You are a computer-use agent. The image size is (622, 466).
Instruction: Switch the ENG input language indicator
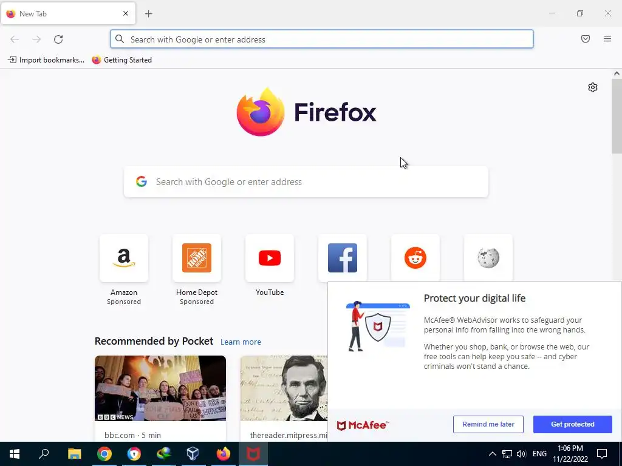coord(539,454)
